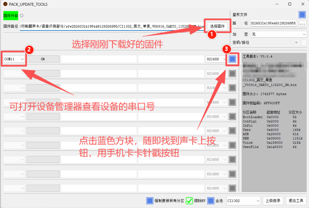Screen dimensions: 309x208
Task: Click the 鉴权文件 text field
Action: 274,15
